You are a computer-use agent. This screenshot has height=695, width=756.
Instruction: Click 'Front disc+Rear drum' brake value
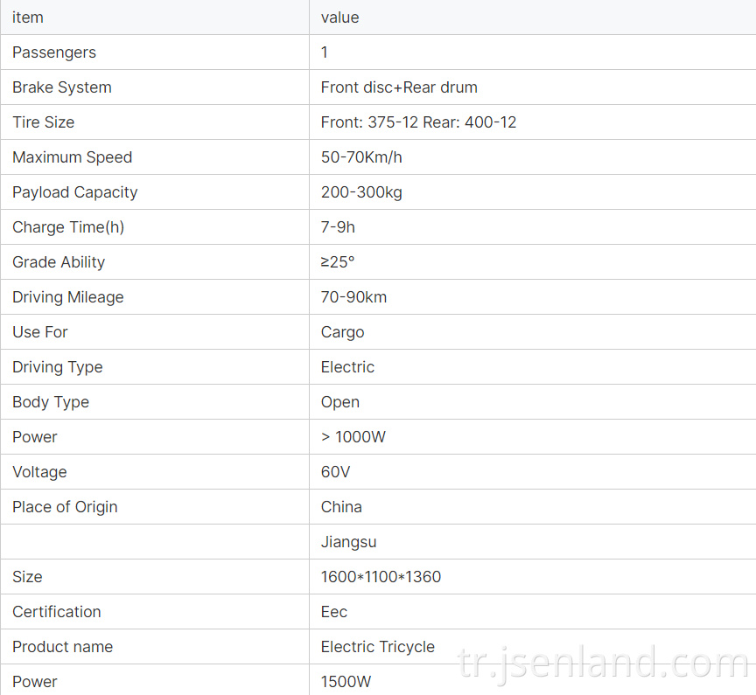pos(399,87)
